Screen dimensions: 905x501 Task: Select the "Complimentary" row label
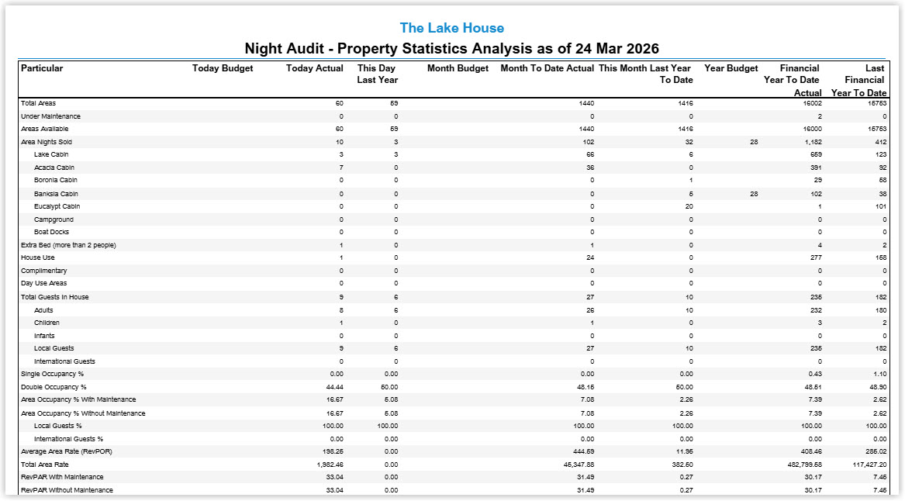pyautogui.click(x=44, y=271)
